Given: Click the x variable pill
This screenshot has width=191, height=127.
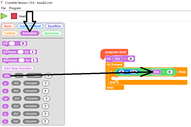Looking at the screenshot, I should 5,106.
